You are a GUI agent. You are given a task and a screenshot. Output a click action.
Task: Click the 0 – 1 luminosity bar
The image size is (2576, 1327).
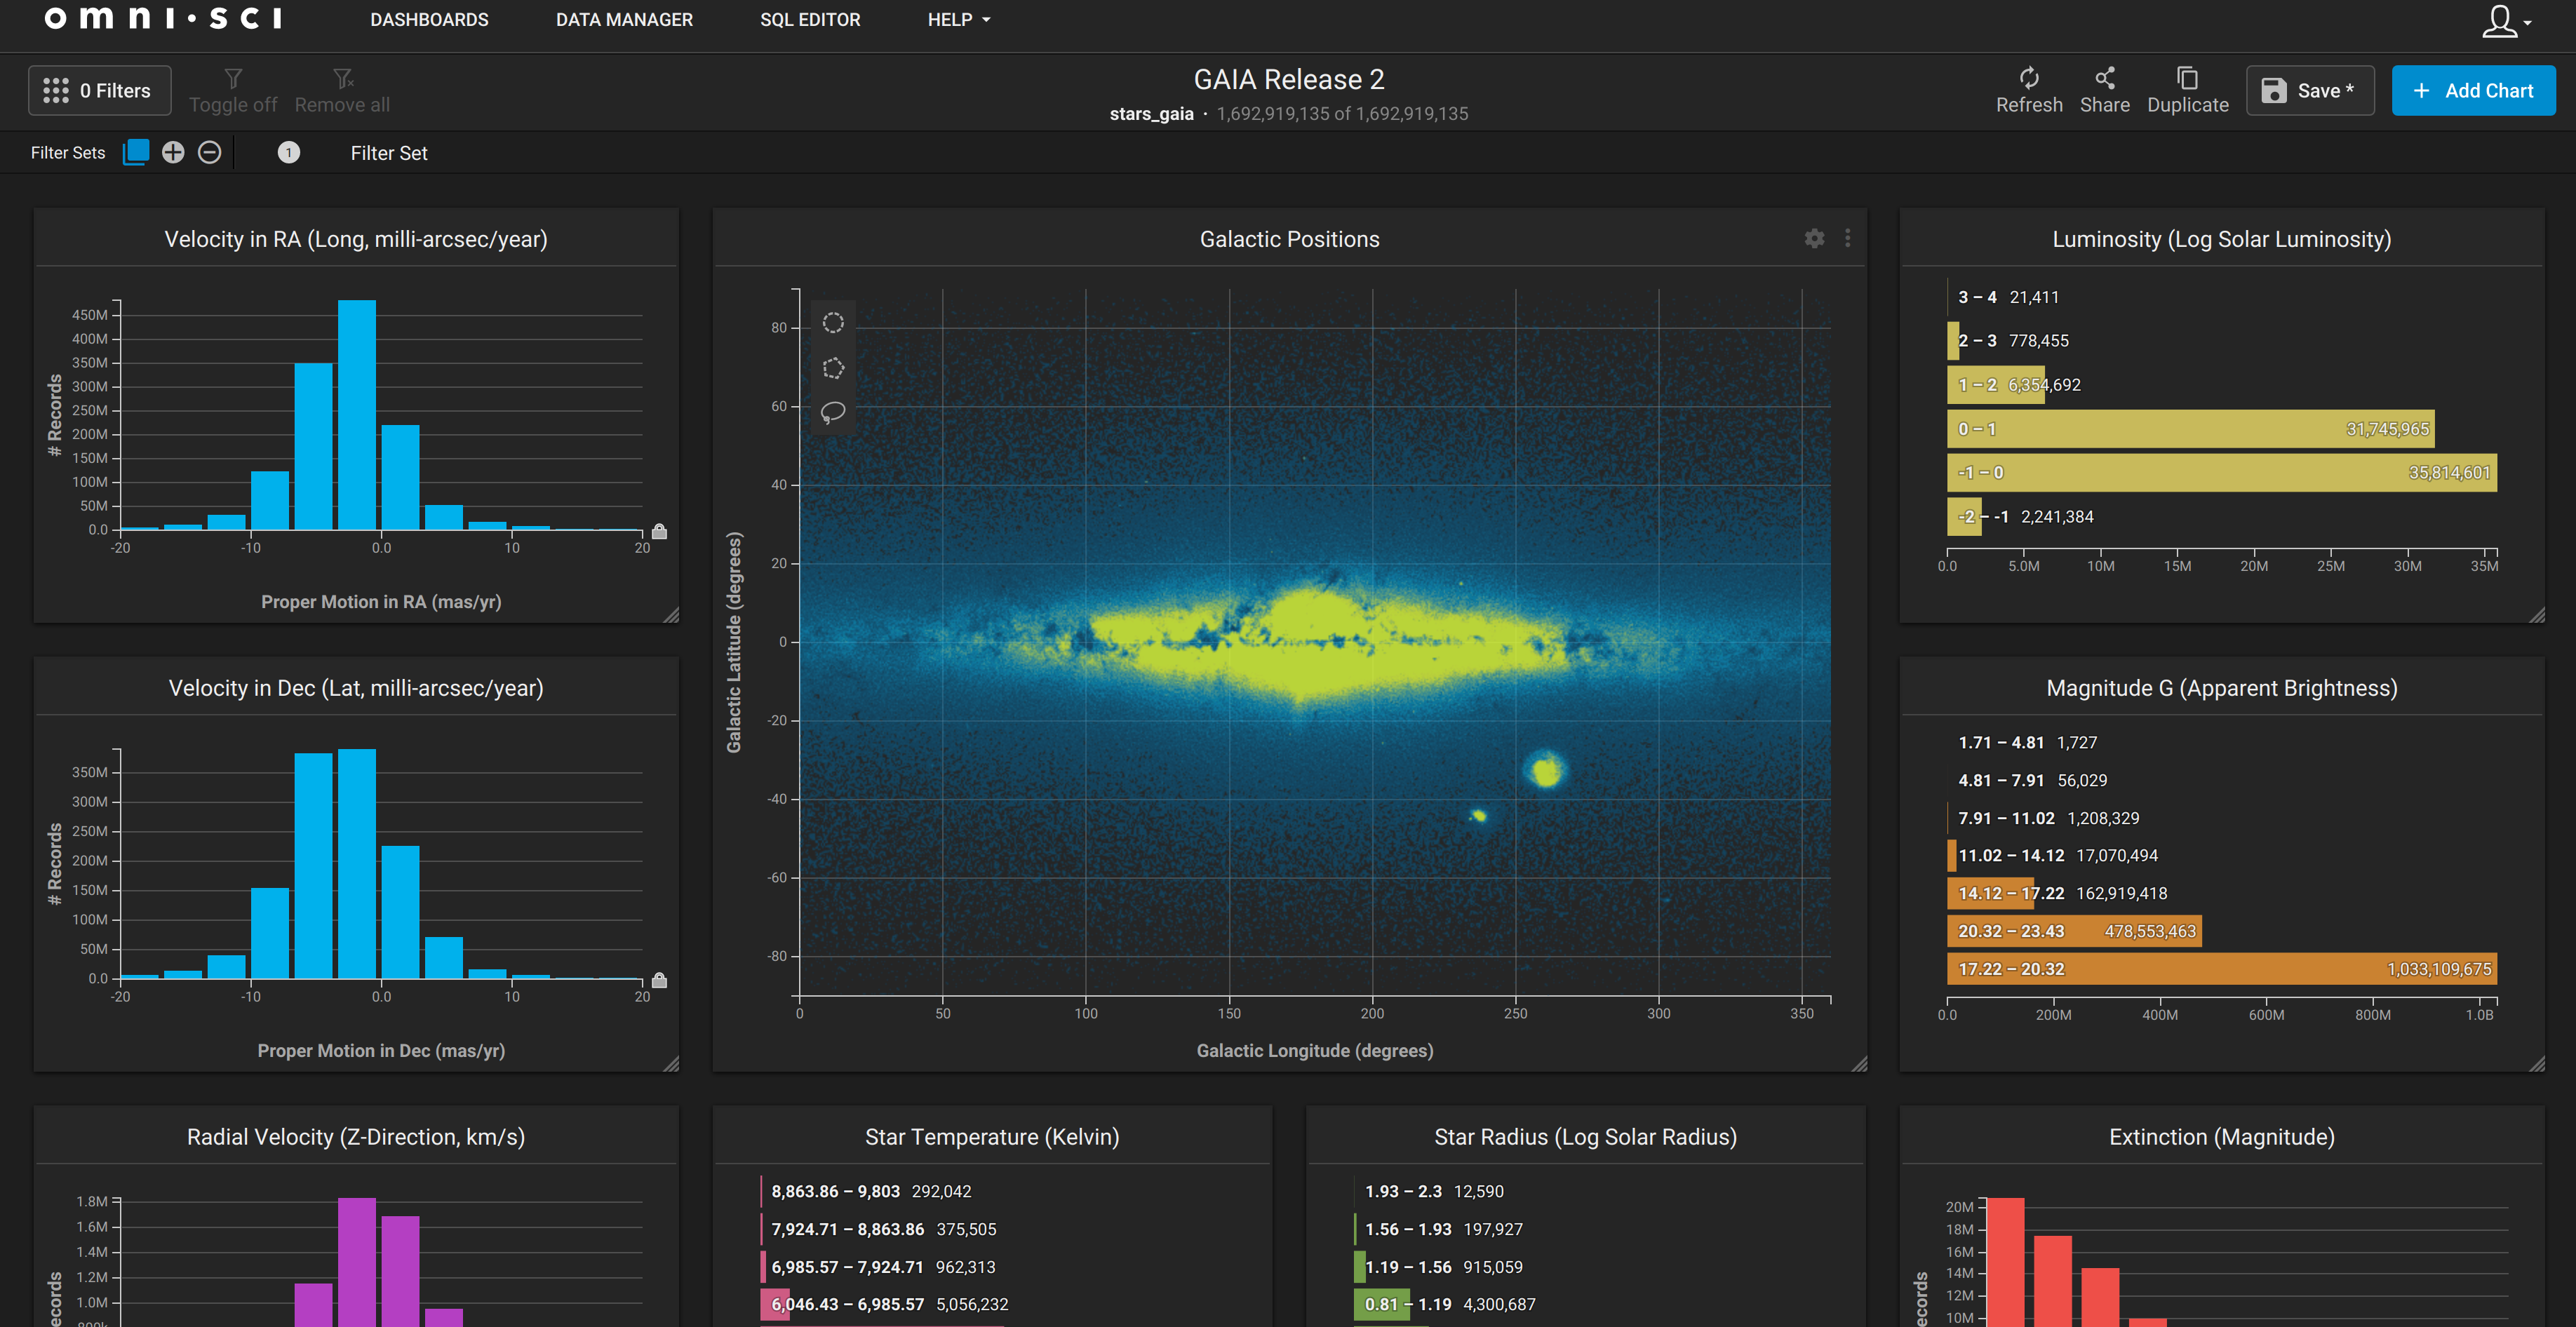point(2190,429)
